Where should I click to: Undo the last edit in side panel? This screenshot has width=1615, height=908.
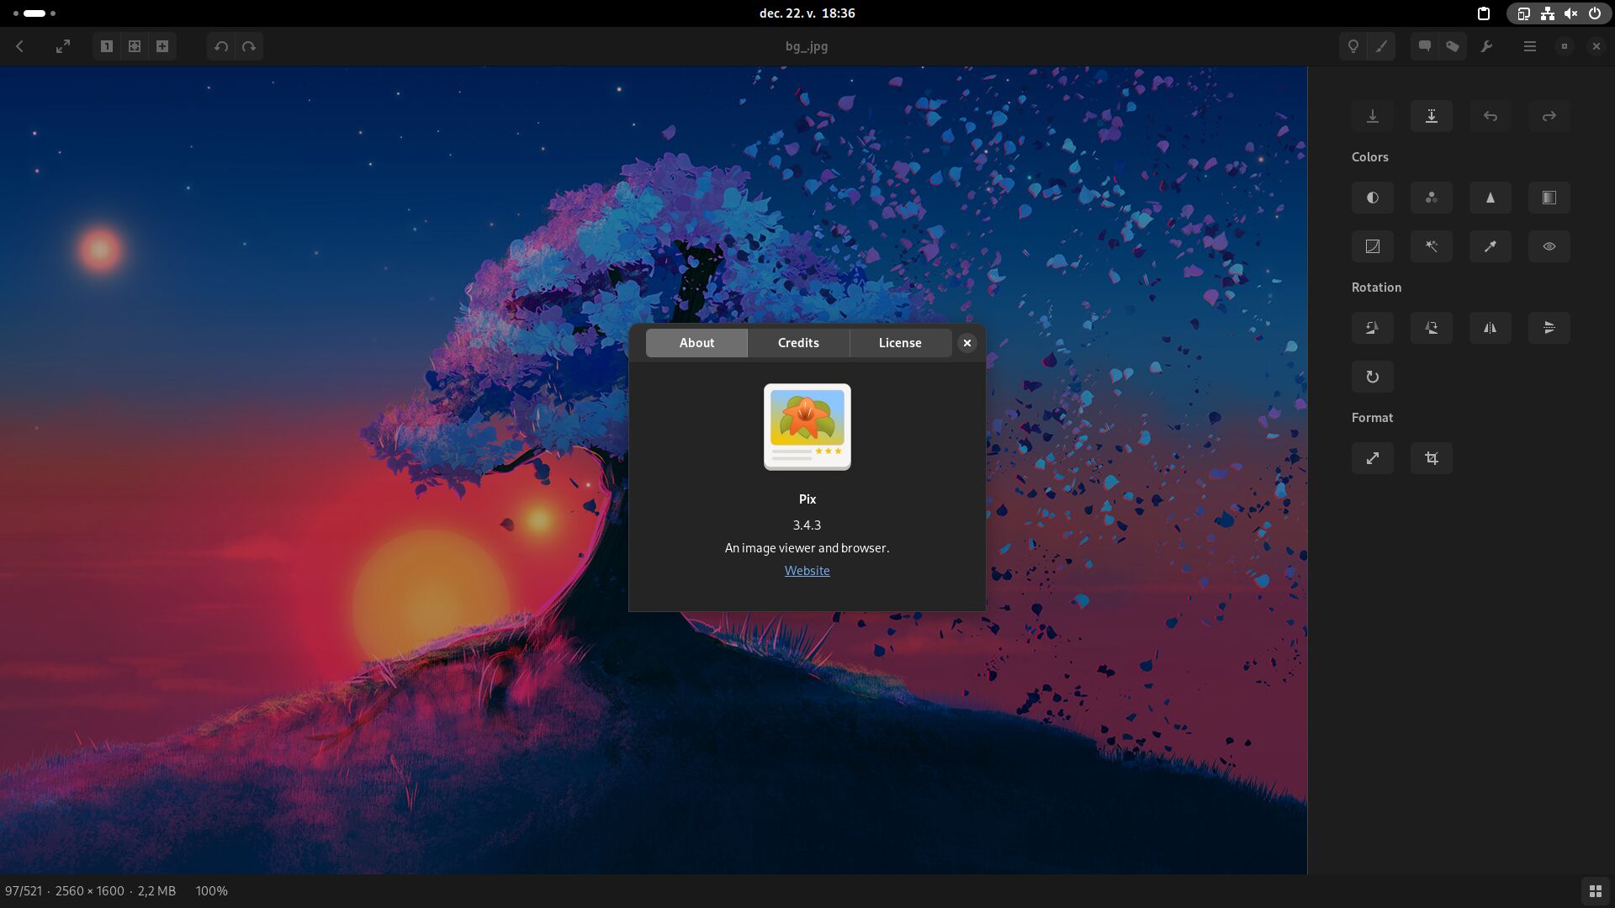[x=1491, y=116]
